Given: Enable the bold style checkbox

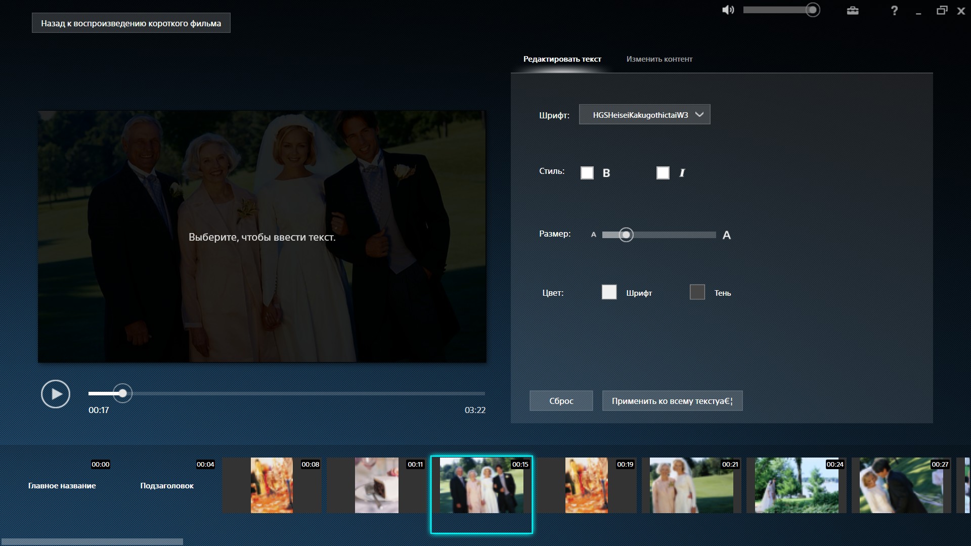Looking at the screenshot, I should pyautogui.click(x=587, y=173).
